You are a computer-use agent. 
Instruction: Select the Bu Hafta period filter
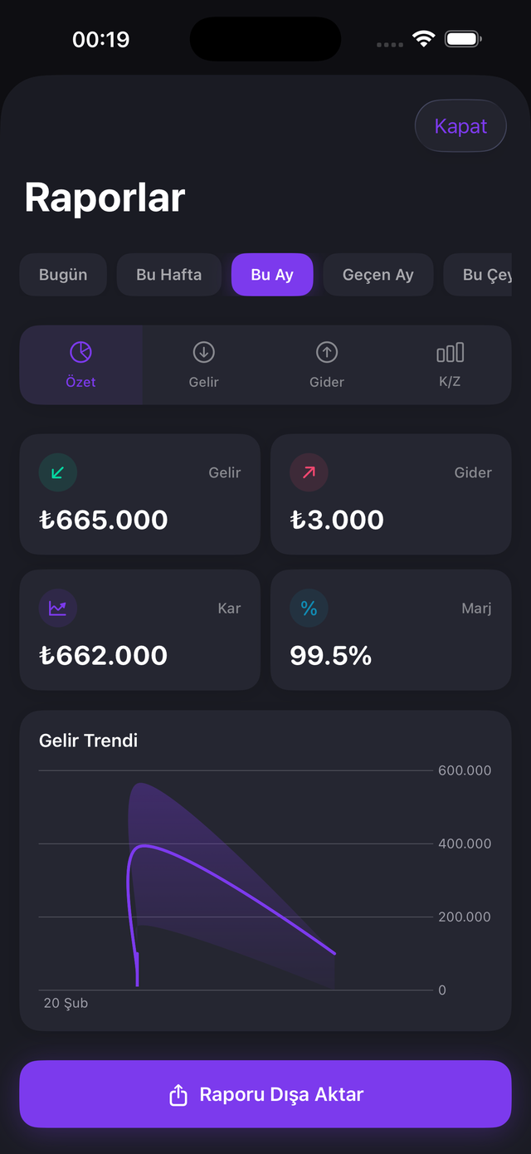[169, 275]
